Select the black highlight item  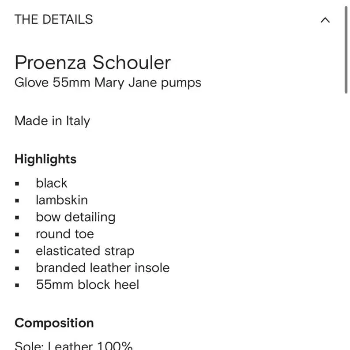tap(52, 183)
